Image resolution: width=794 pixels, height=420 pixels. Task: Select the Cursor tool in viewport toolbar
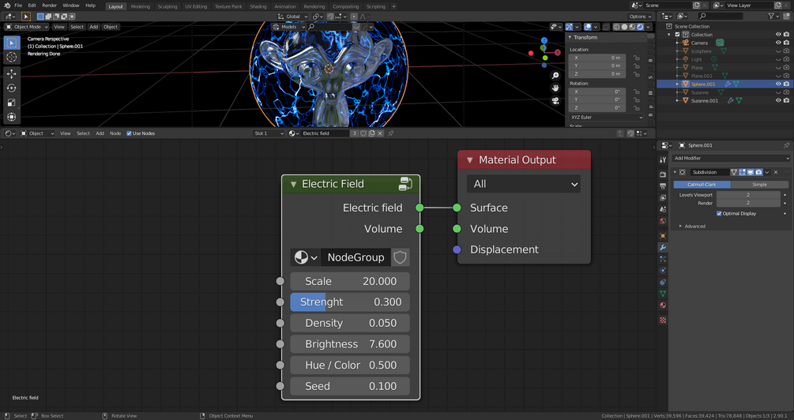point(12,57)
